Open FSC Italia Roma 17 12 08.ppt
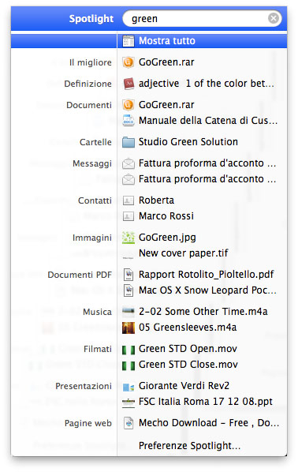Screen dimensions: 298x472 point(206,402)
